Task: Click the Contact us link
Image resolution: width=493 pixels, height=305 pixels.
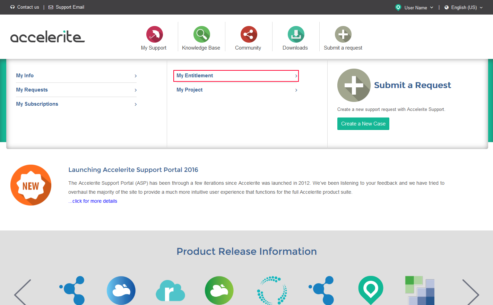Action: pyautogui.click(x=28, y=7)
